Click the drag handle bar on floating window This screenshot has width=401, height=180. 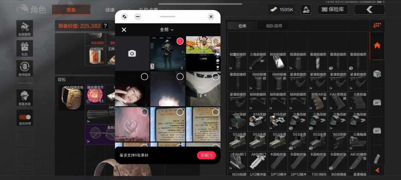click(168, 17)
